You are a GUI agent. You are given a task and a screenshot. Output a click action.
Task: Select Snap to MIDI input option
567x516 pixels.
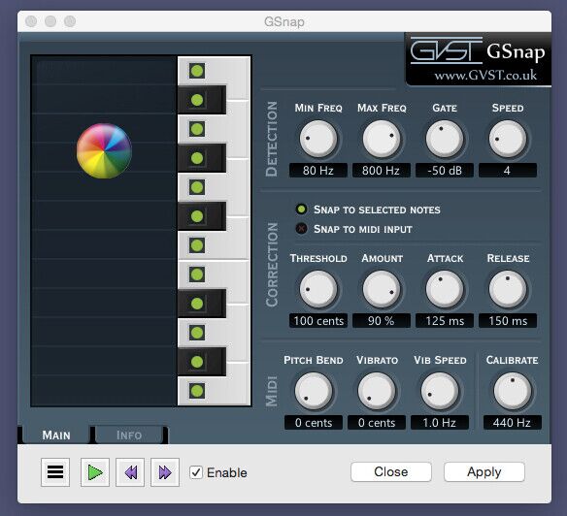click(302, 228)
